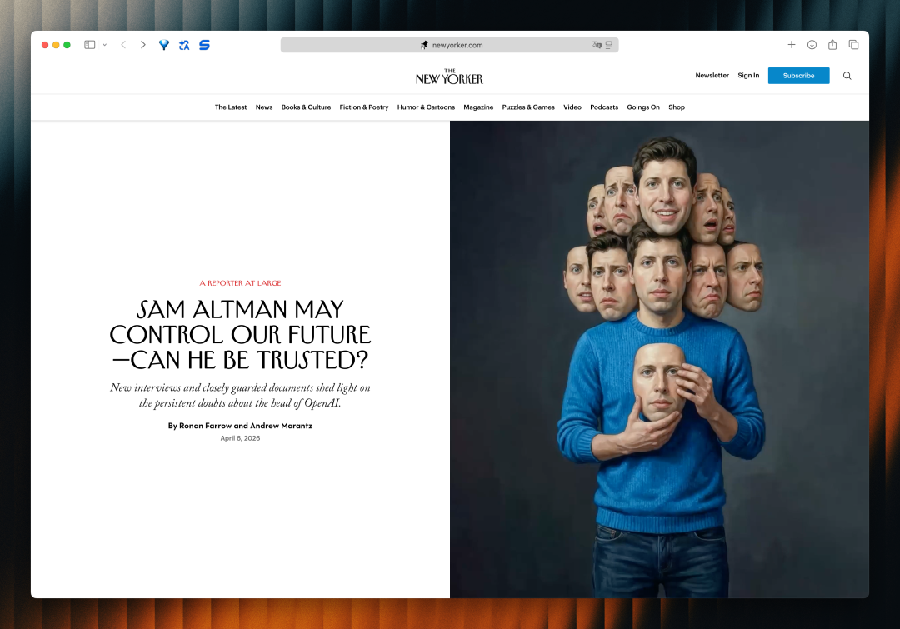
Task: Click the blue gem extension icon
Action: (x=164, y=45)
